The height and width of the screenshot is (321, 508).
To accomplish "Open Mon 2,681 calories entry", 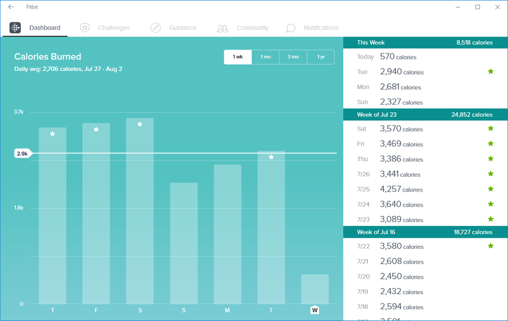I will (x=426, y=87).
